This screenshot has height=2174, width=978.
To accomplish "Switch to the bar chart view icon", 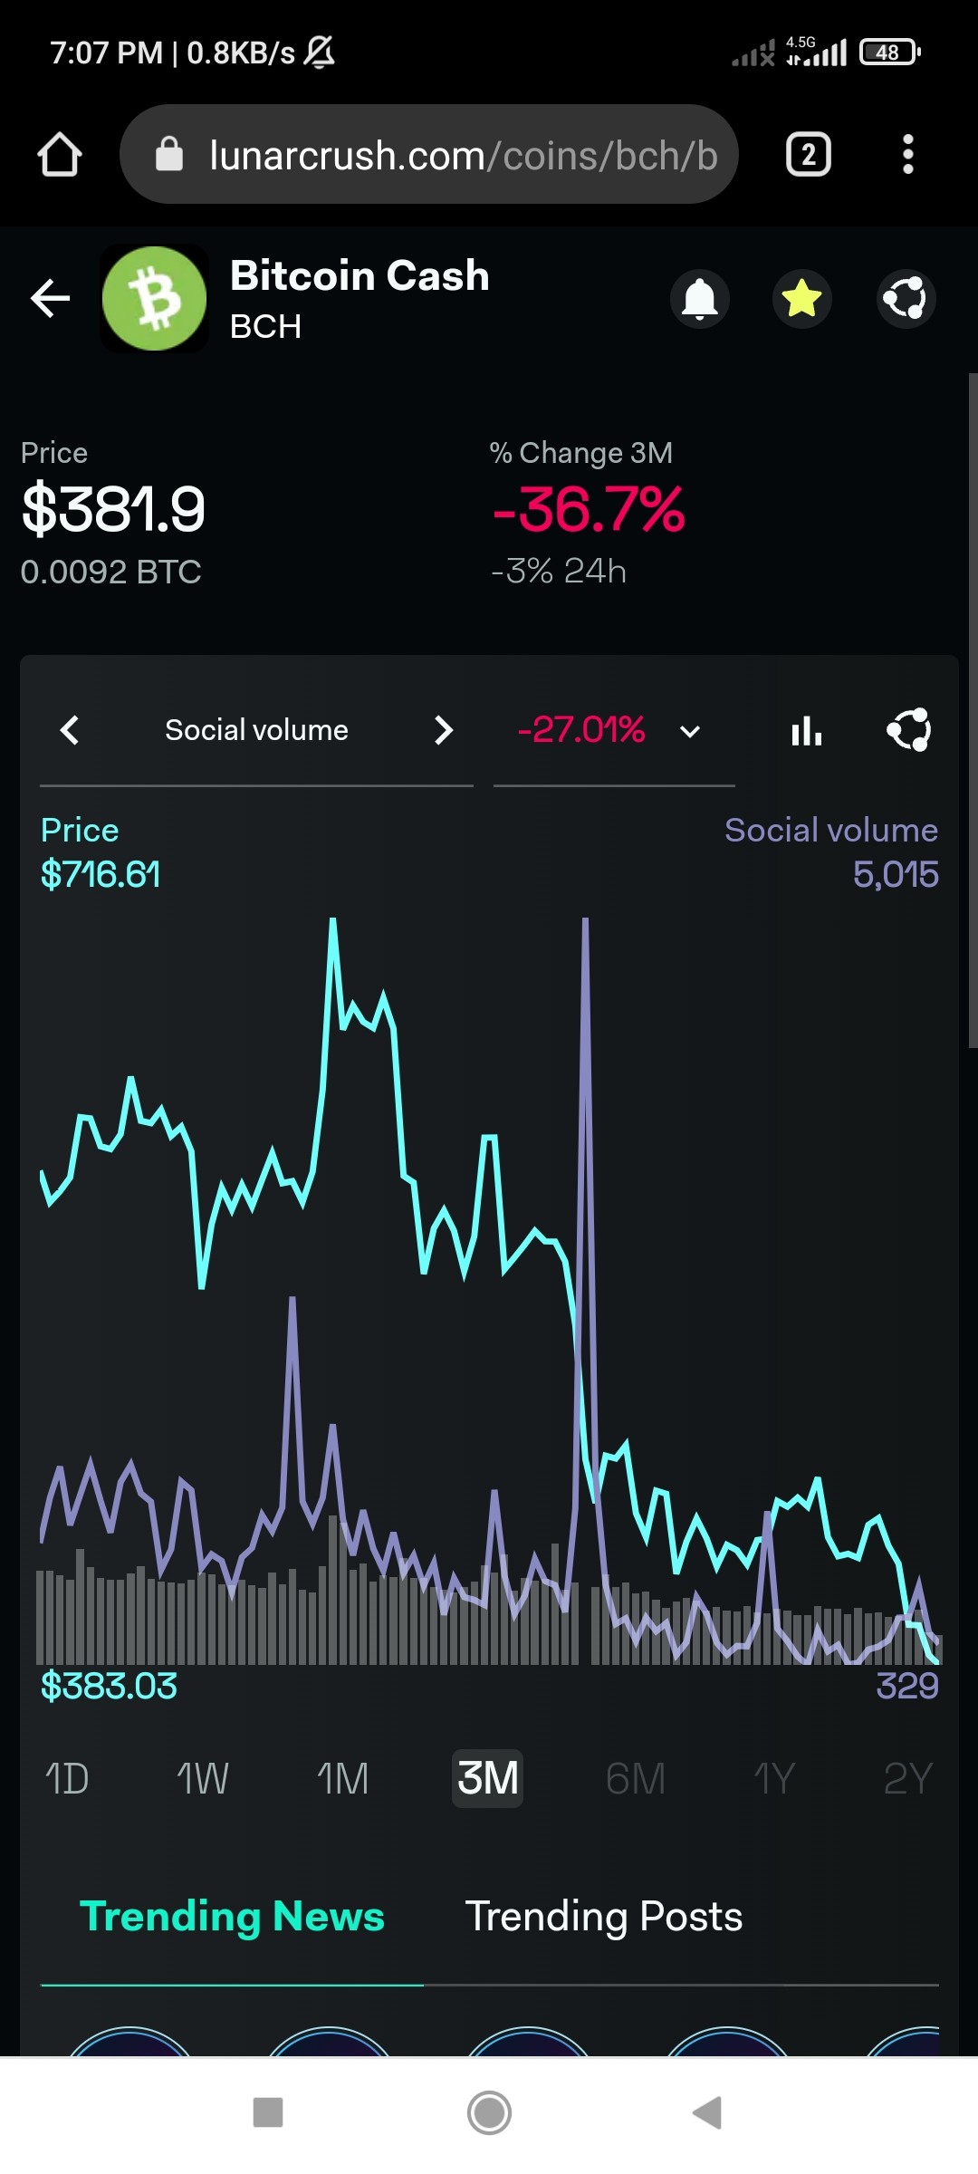I will pyautogui.click(x=806, y=730).
